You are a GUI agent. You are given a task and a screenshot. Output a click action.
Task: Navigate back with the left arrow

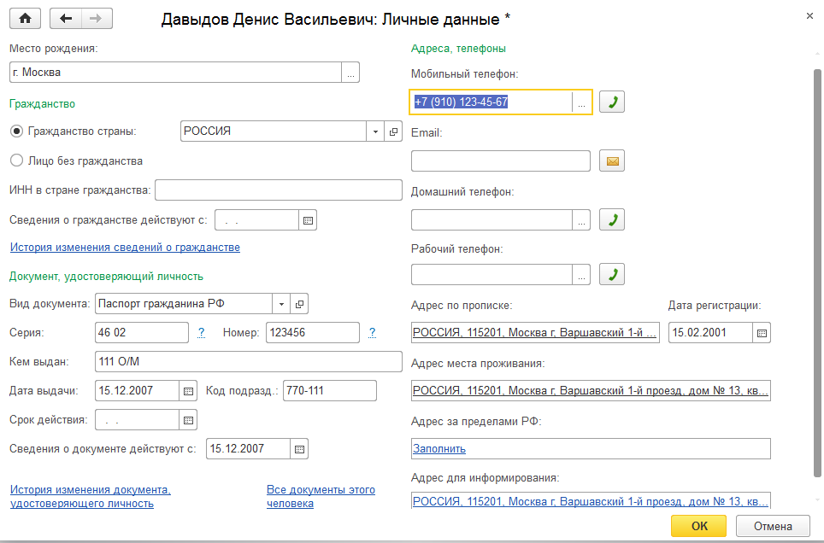point(66,19)
